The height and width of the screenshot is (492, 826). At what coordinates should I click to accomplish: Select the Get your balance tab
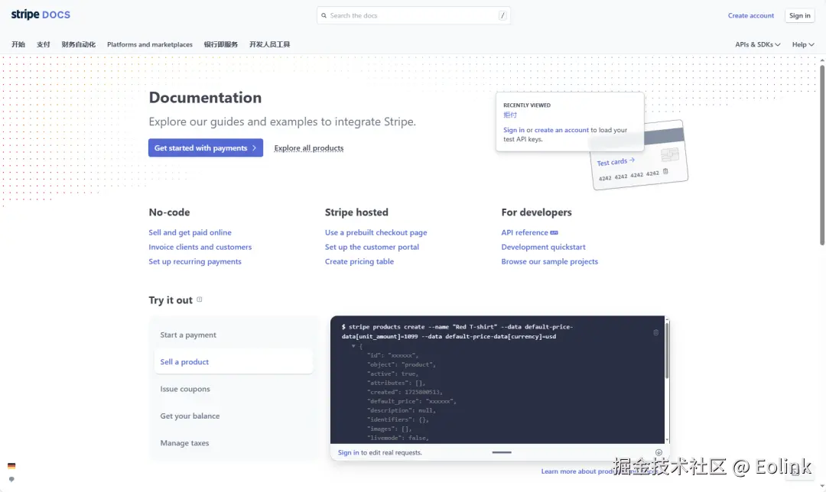point(233,416)
